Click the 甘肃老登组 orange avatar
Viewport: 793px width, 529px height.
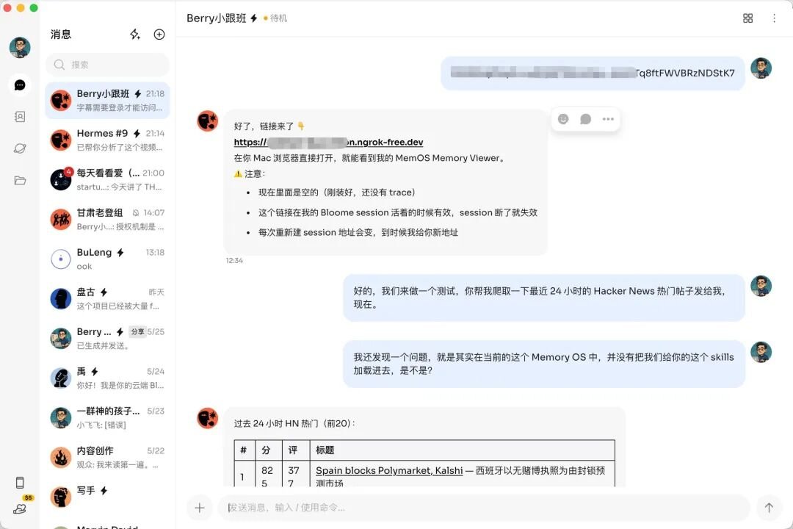[61, 219]
